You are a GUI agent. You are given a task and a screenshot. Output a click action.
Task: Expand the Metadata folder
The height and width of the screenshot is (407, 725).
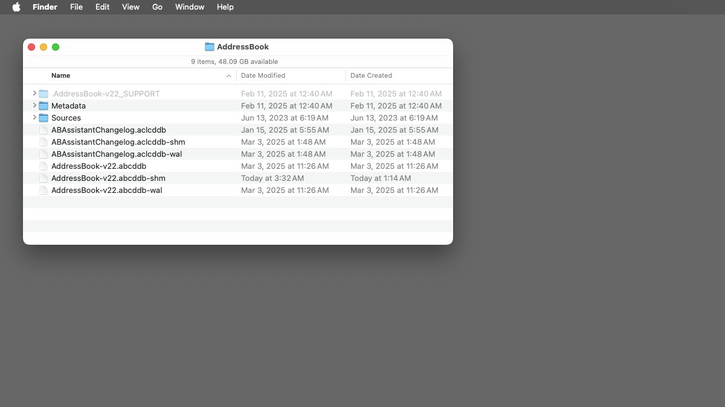tap(34, 106)
